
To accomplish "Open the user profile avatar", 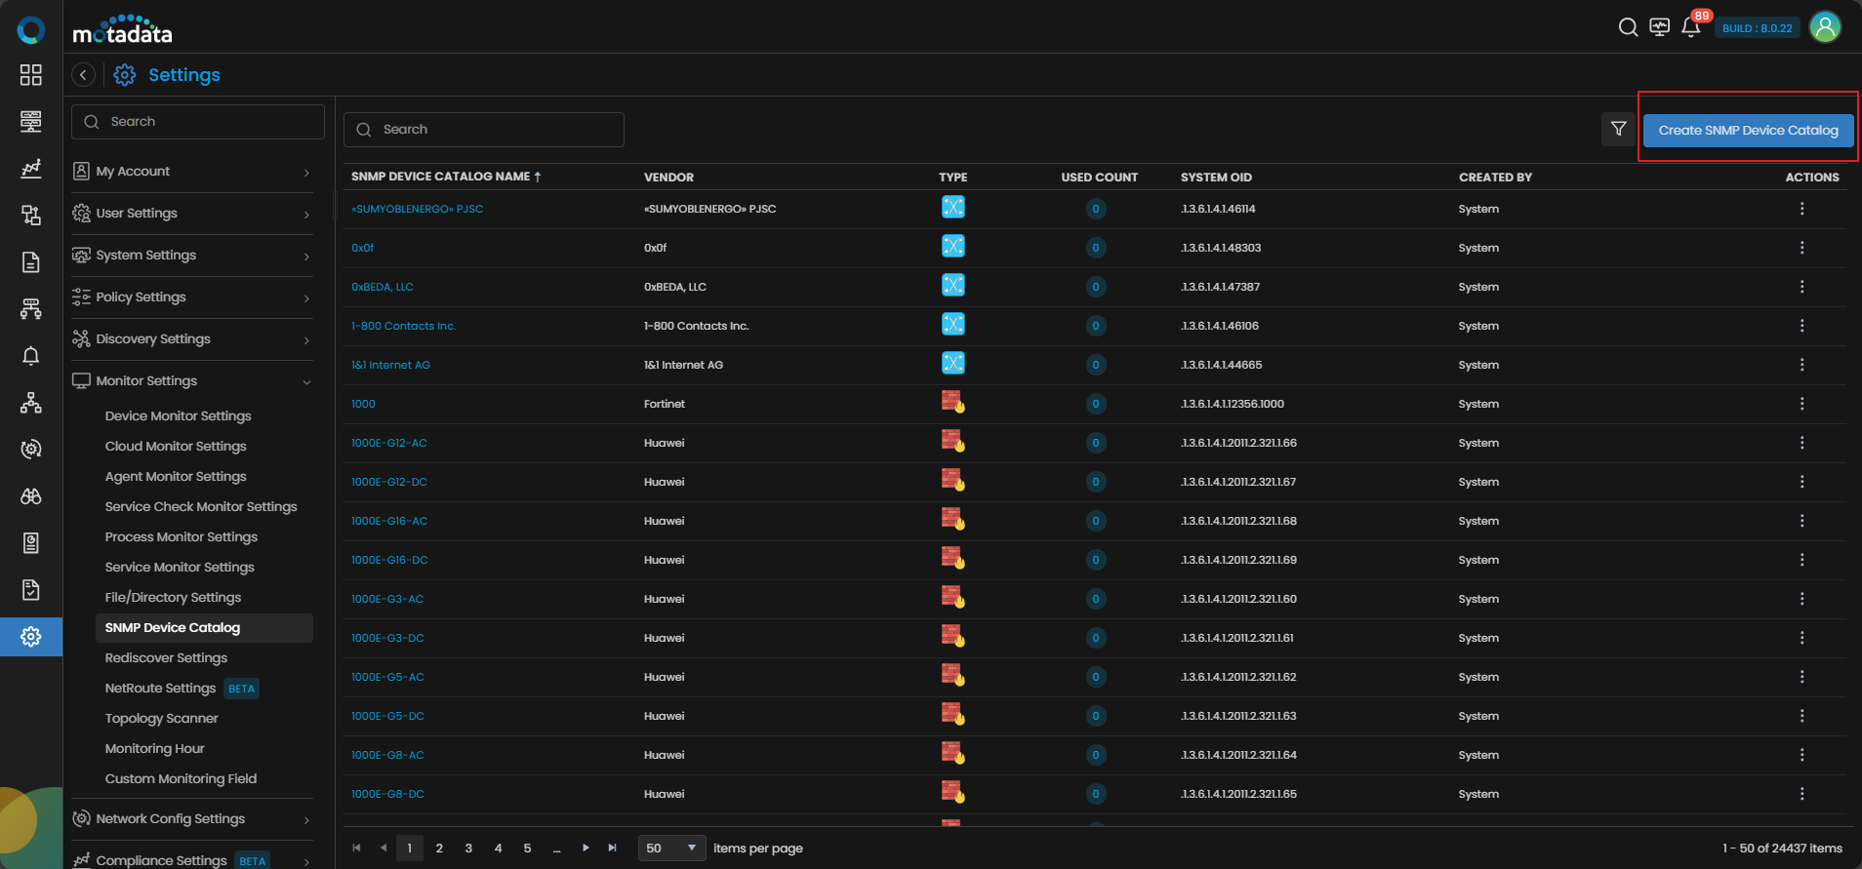I will 1825,27.
